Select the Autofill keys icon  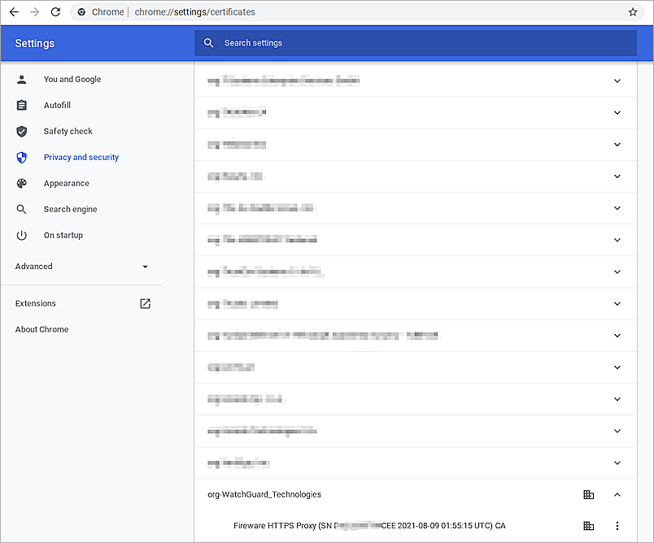[x=22, y=105]
